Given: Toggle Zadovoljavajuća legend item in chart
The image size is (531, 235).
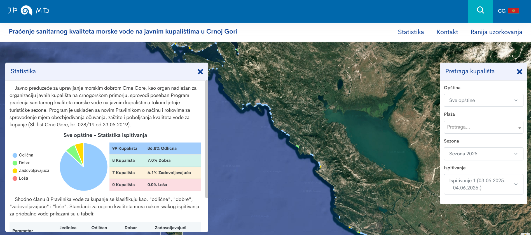Looking at the screenshot, I should 31,170.
